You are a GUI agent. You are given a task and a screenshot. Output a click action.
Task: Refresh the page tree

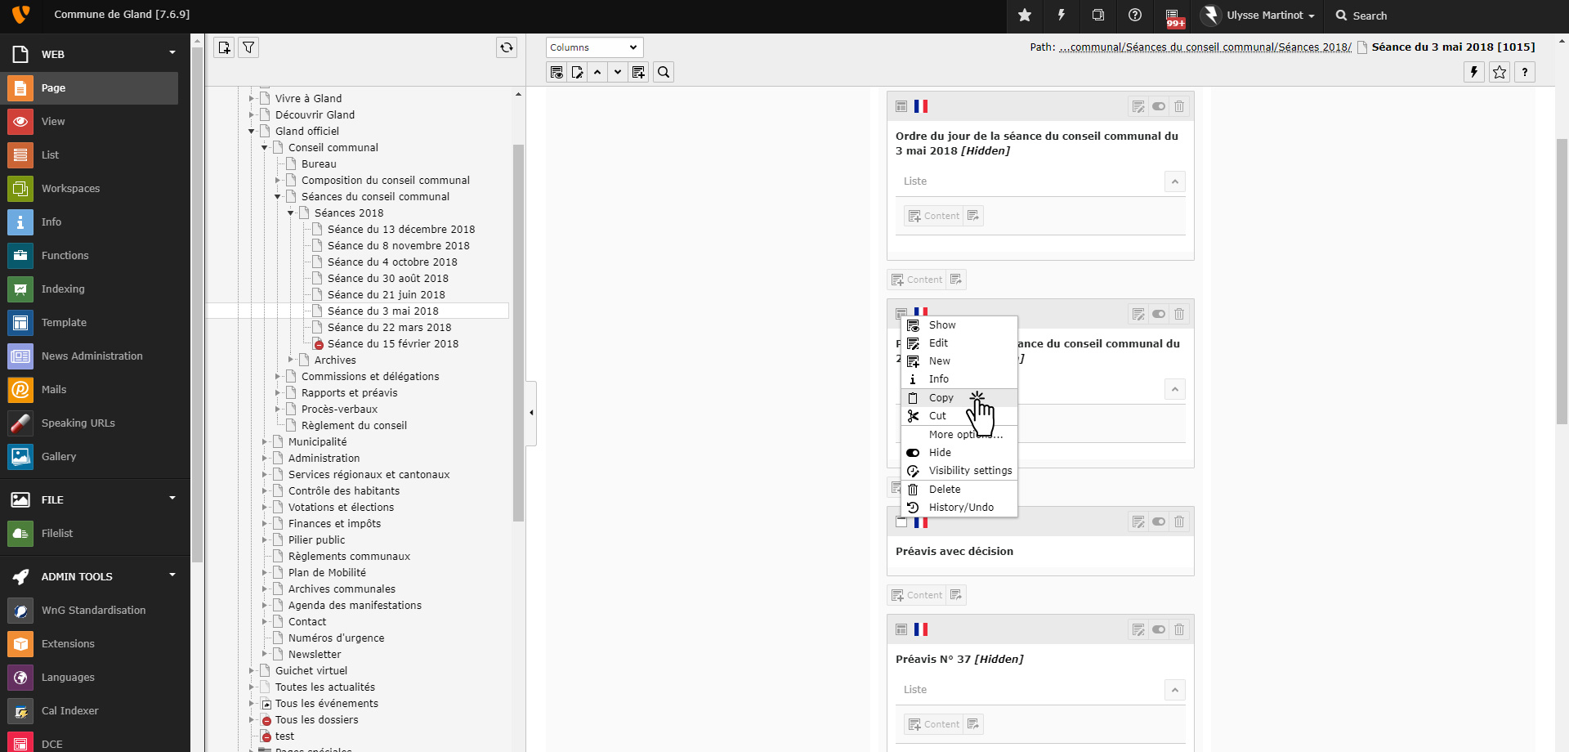[507, 48]
